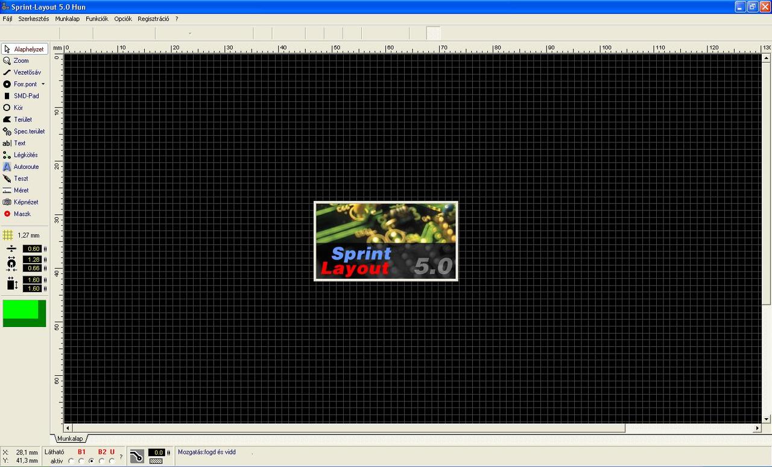
Task: Edit the 0.66 drill hole value
Action: click(33, 268)
